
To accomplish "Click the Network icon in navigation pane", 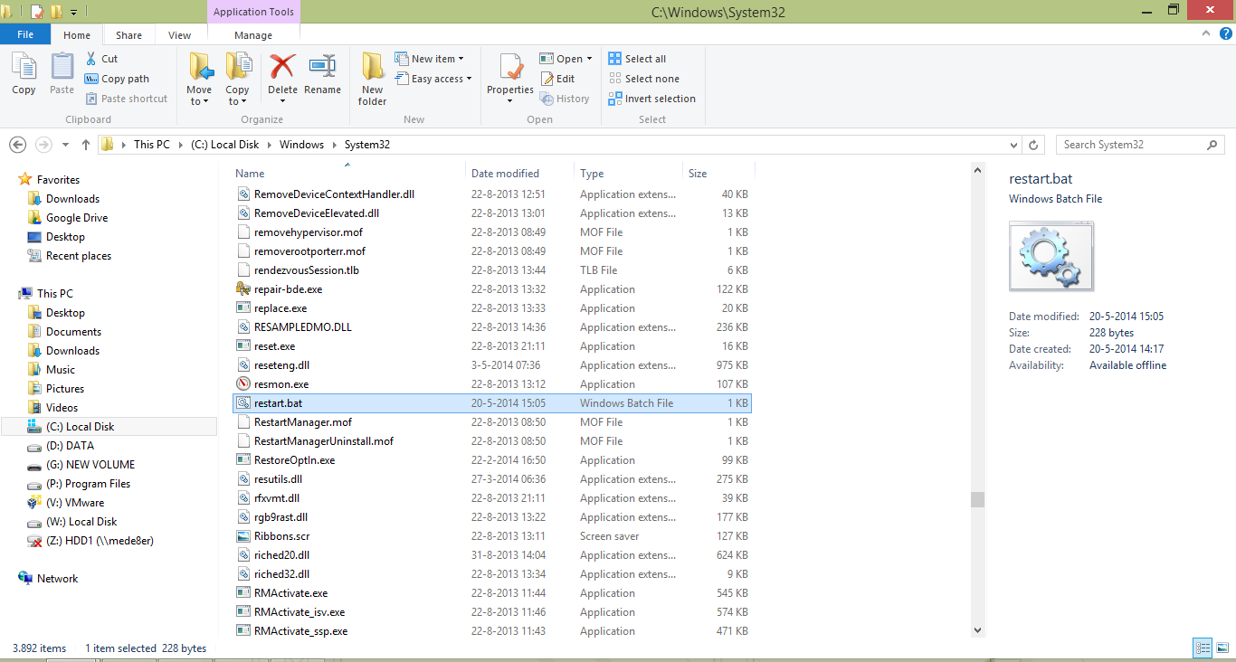I will (25, 579).
